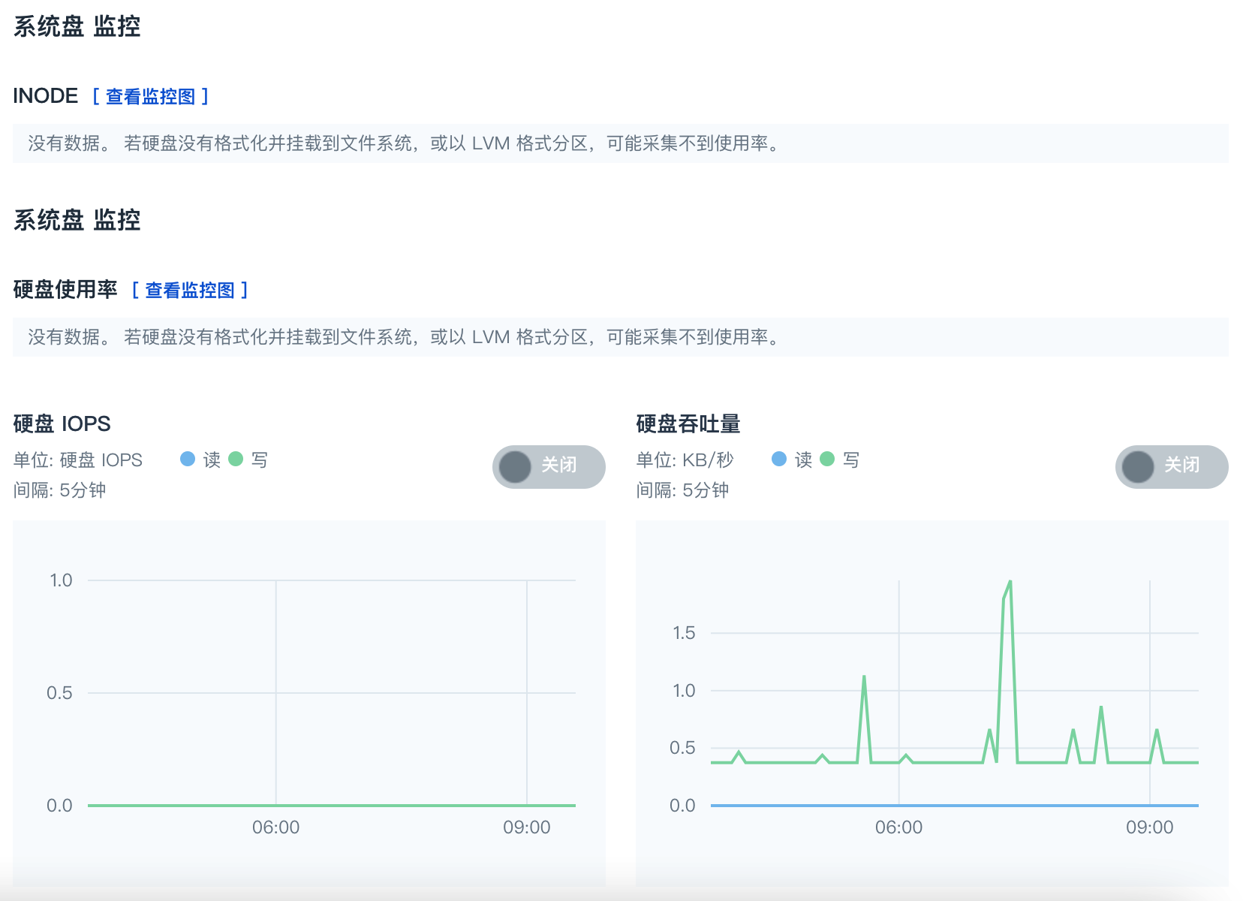Open the INODE monitoring chart link
Image resolution: width=1246 pixels, height=901 pixels.
click(x=150, y=96)
